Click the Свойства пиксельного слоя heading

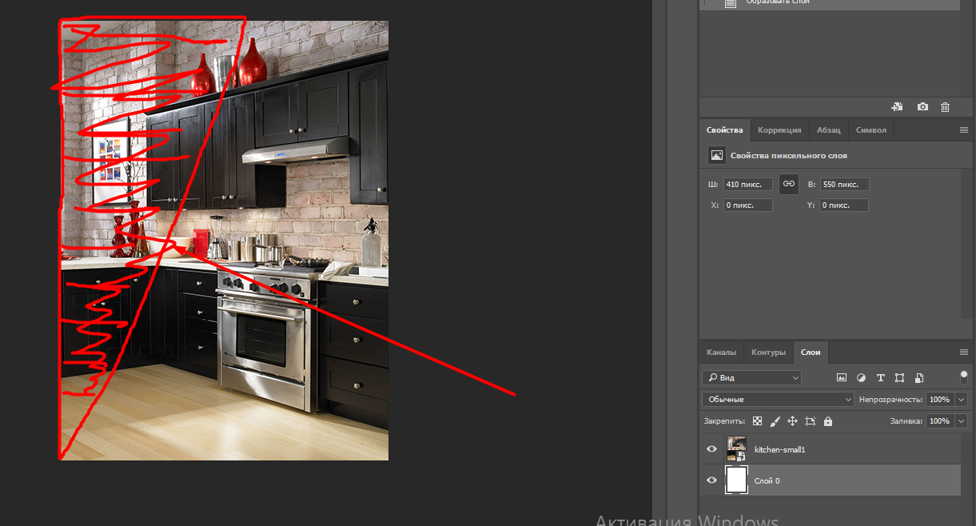tap(789, 156)
